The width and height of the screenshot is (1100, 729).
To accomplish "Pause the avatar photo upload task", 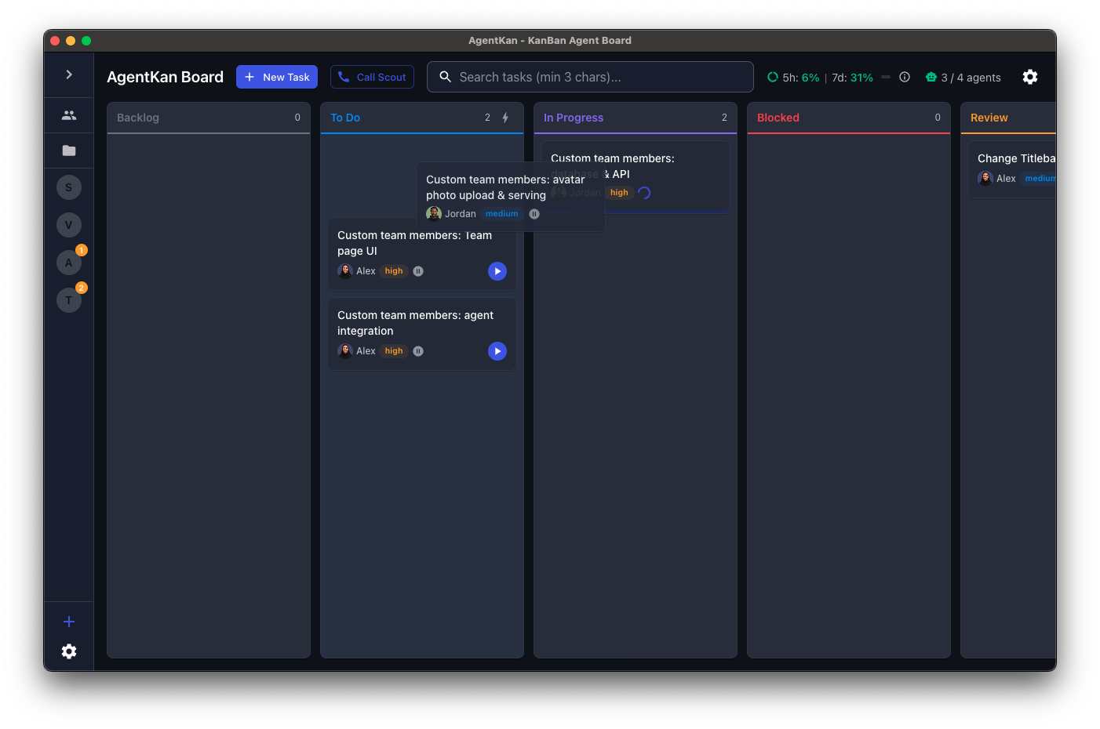I will coord(534,213).
